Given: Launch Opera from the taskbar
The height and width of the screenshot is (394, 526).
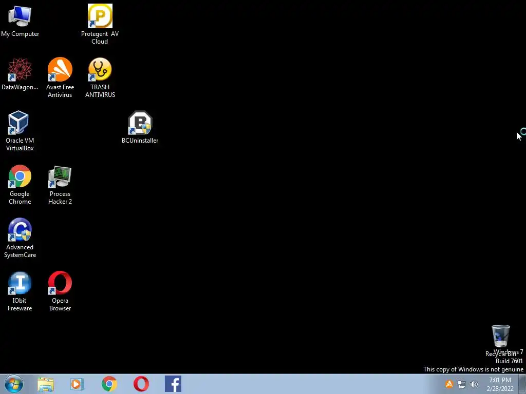Looking at the screenshot, I should pyautogui.click(x=141, y=384).
